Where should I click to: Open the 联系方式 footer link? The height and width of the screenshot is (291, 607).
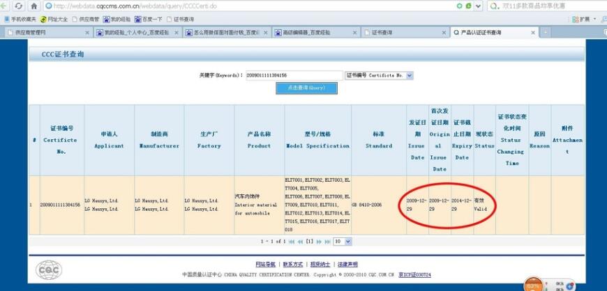coord(292,265)
